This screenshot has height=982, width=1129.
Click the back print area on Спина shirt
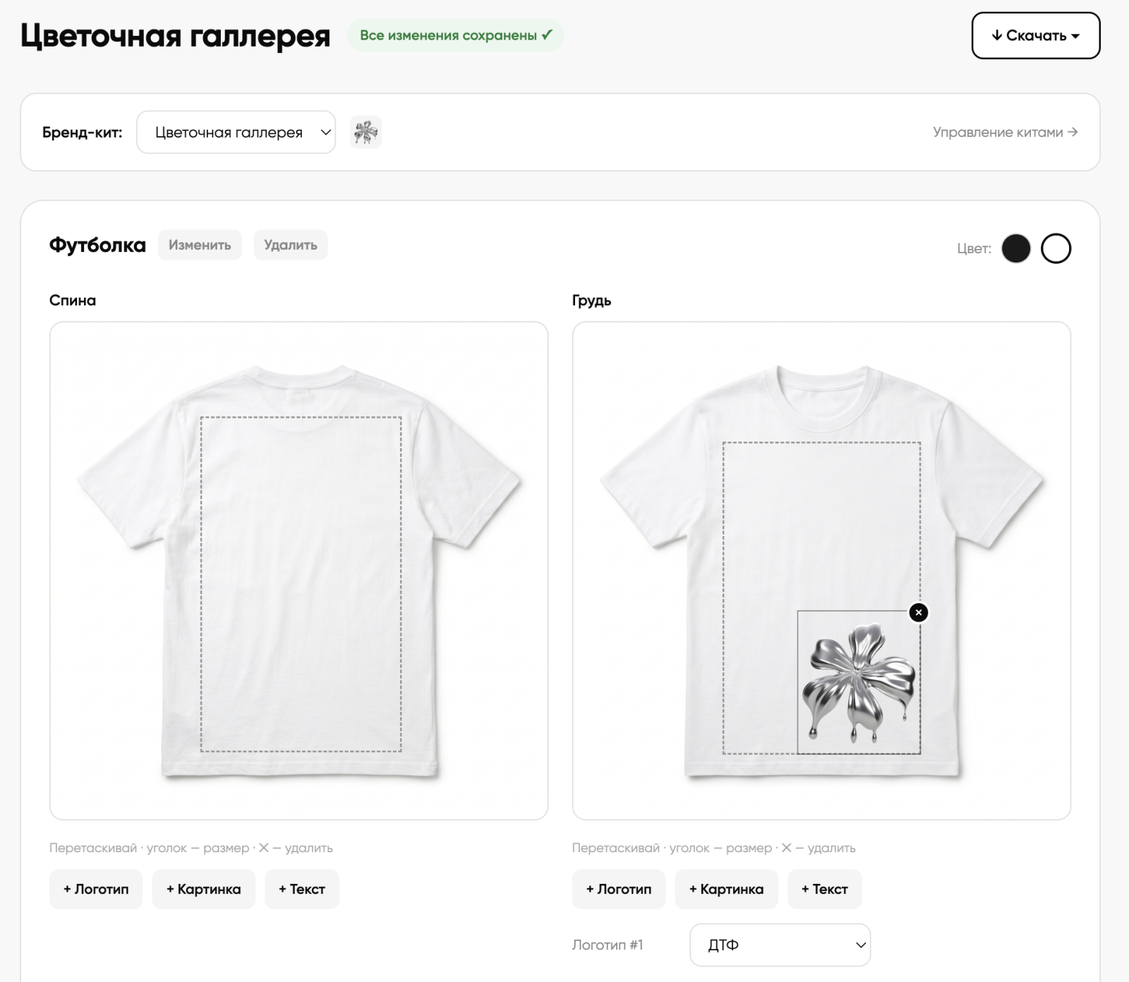click(301, 584)
